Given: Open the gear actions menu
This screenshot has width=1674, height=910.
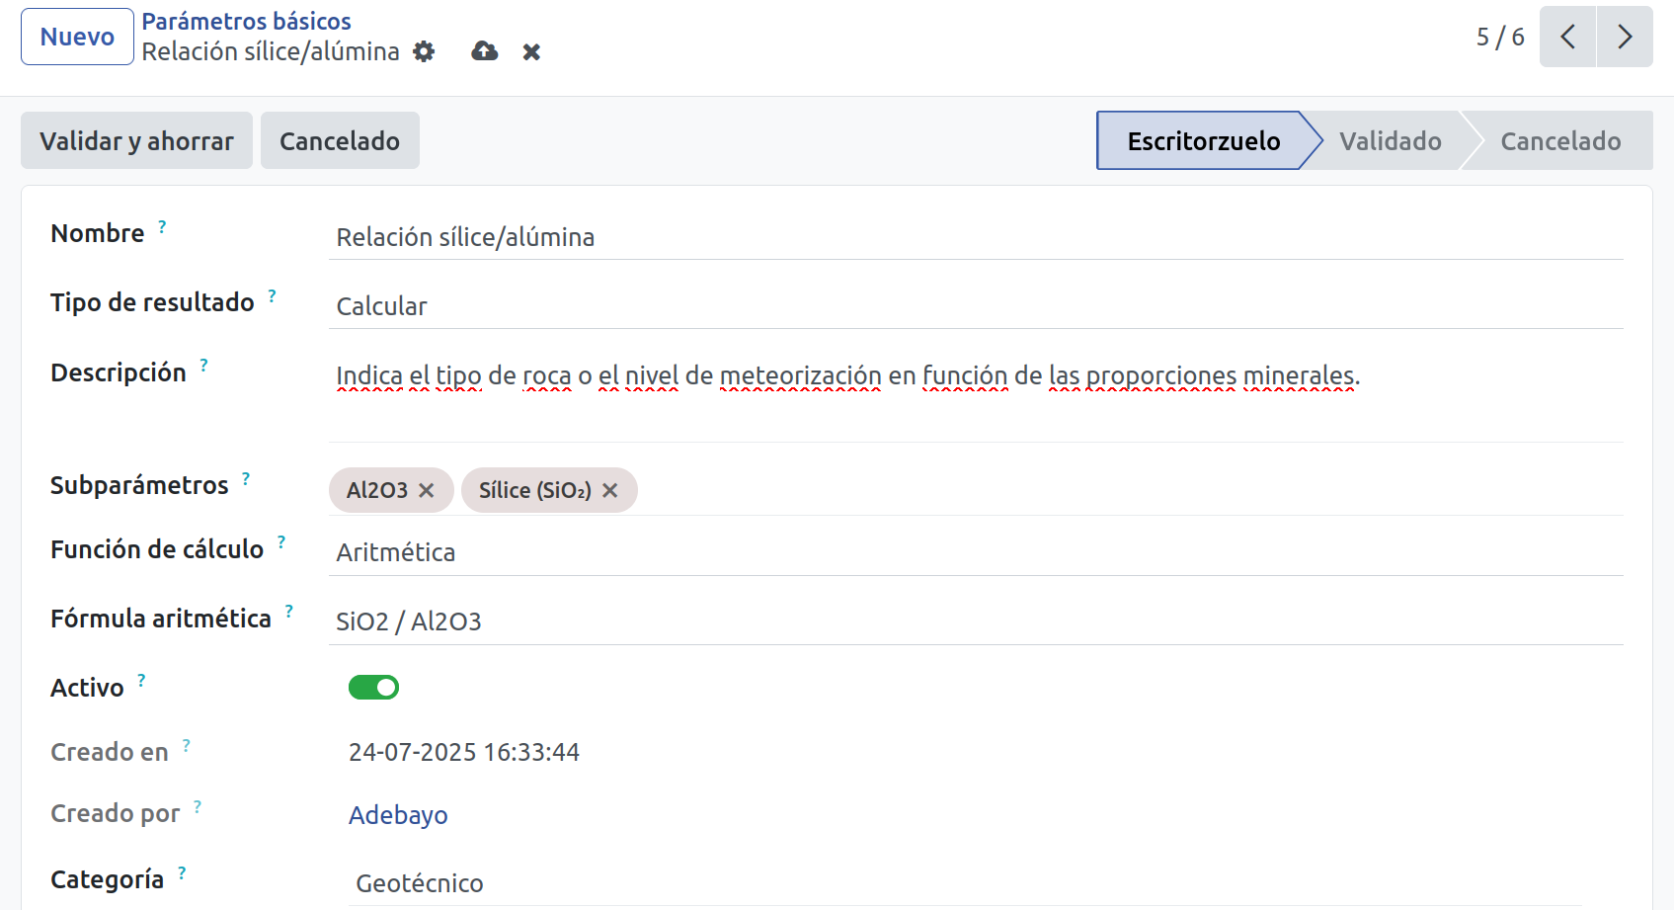Looking at the screenshot, I should (424, 51).
